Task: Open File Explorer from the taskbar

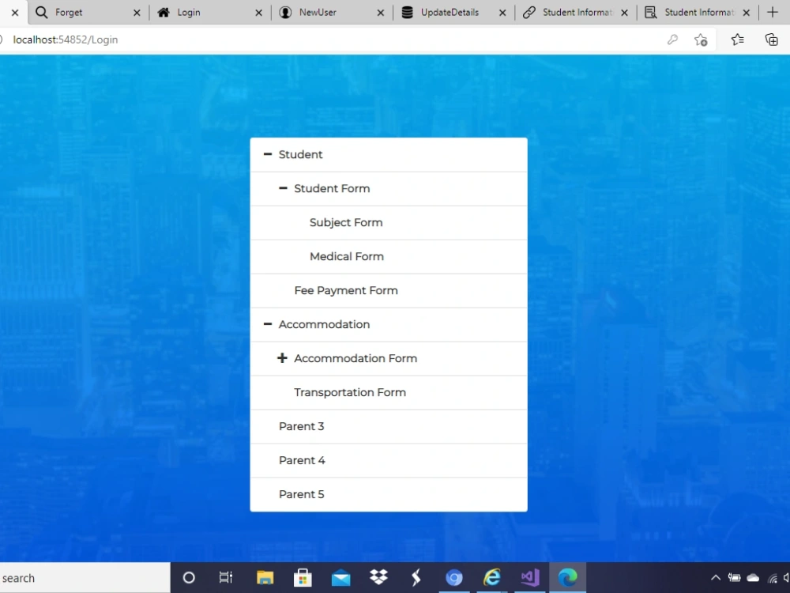Action: point(265,577)
